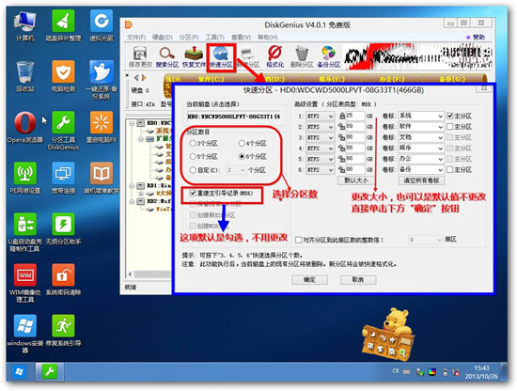Viewport: 517px width, 391px height.
Task: Click the DiskGenius taskbar button
Action: (50, 372)
